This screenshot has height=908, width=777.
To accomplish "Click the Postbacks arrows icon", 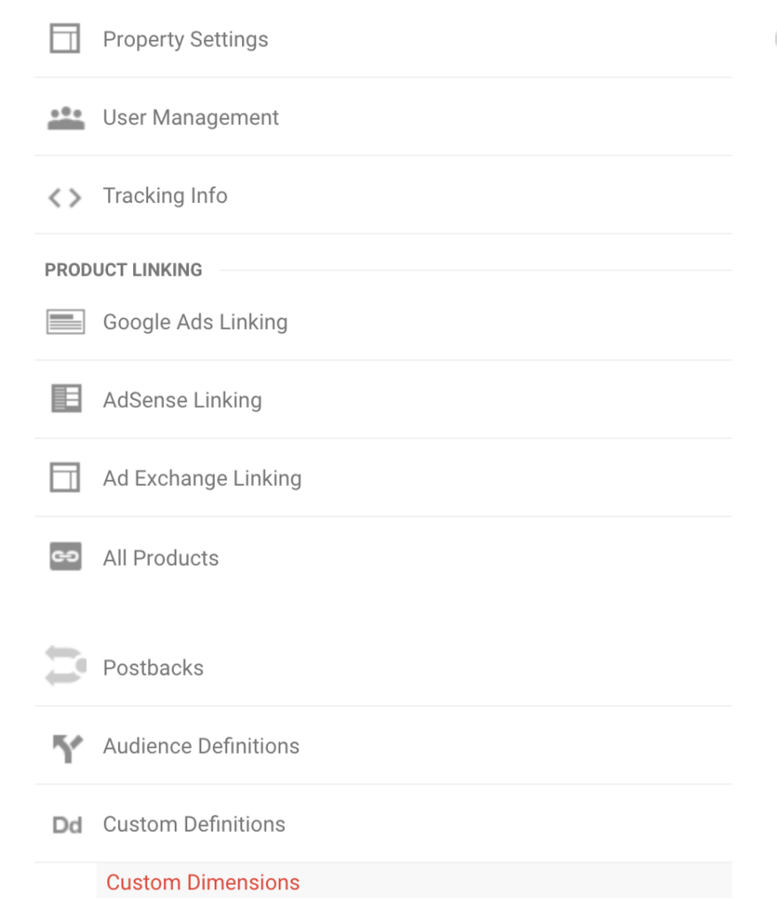I will pos(66,667).
